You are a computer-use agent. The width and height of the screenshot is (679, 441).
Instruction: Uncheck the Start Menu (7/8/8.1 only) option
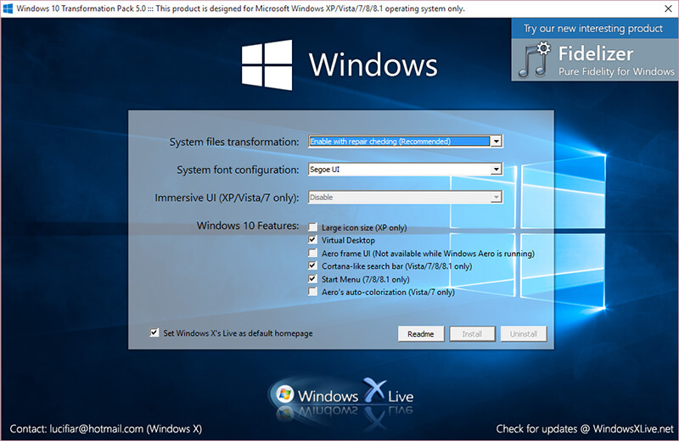coord(312,279)
